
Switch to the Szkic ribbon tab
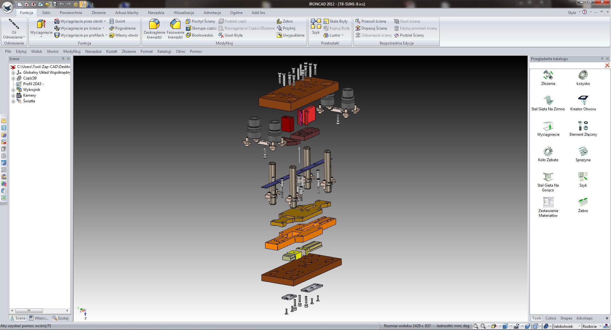click(46, 13)
